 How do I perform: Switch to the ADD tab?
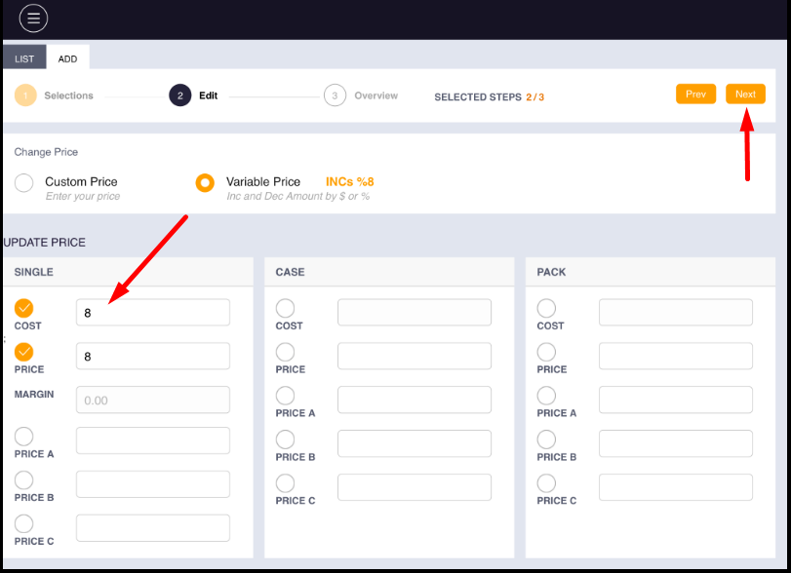[x=67, y=58]
